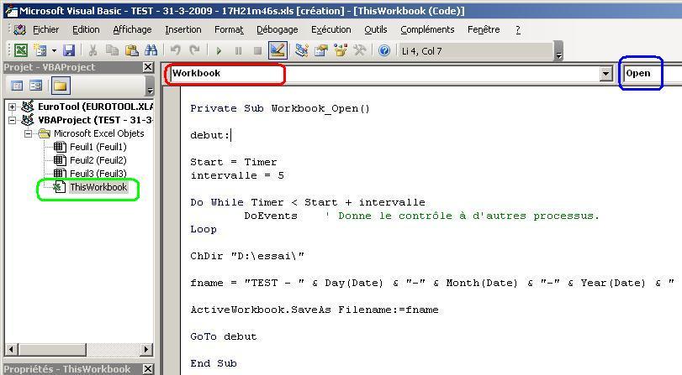Click the Open procedure combo box

point(653,74)
